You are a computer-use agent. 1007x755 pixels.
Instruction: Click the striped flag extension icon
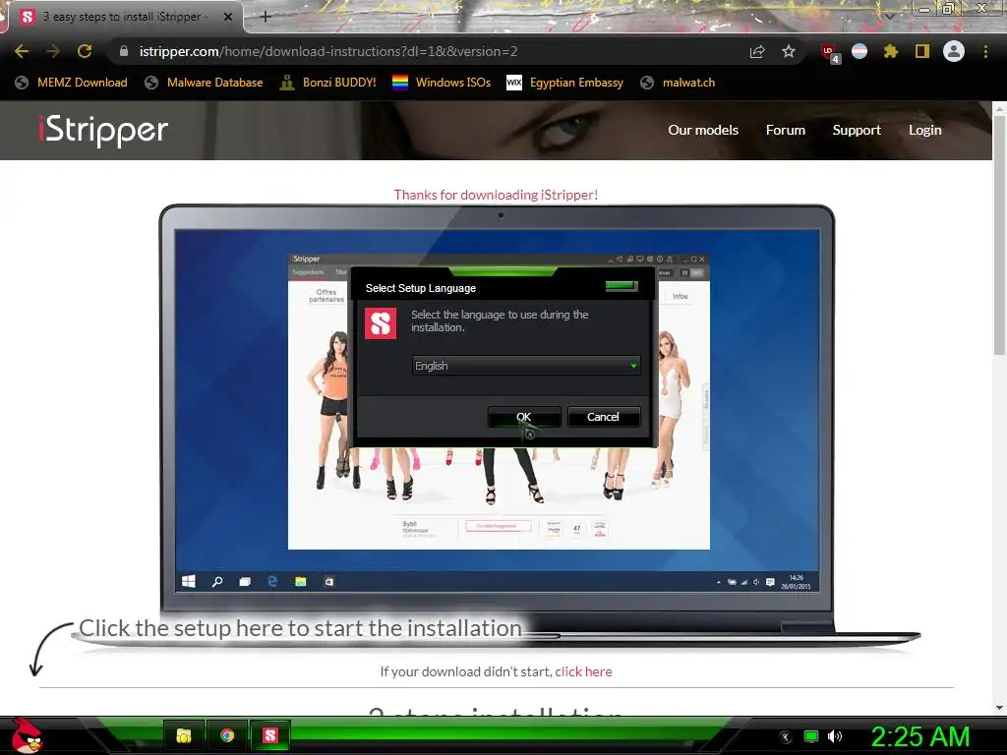[x=859, y=51]
